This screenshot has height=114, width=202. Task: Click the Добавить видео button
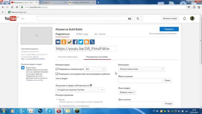(x=170, y=18)
